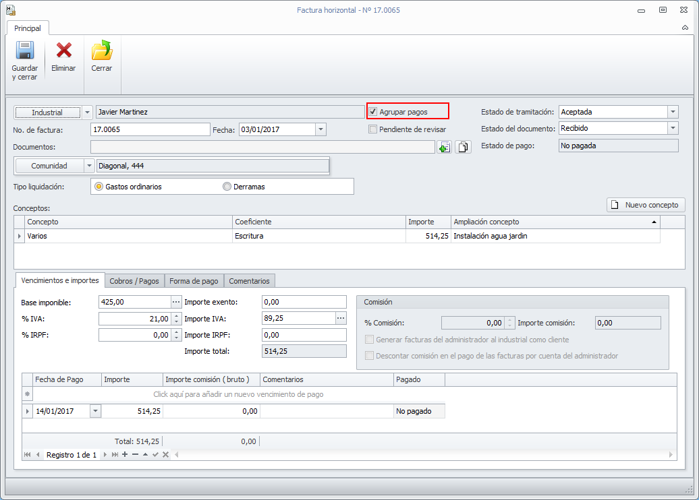Click the Nuevo concepto button
Screen dimensions: 699x500
point(646,205)
